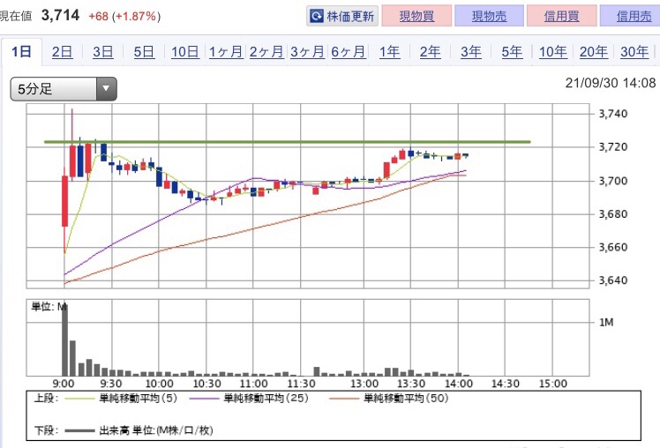Click the 9:00 time axis label
The width and height of the screenshot is (660, 448).
(64, 384)
